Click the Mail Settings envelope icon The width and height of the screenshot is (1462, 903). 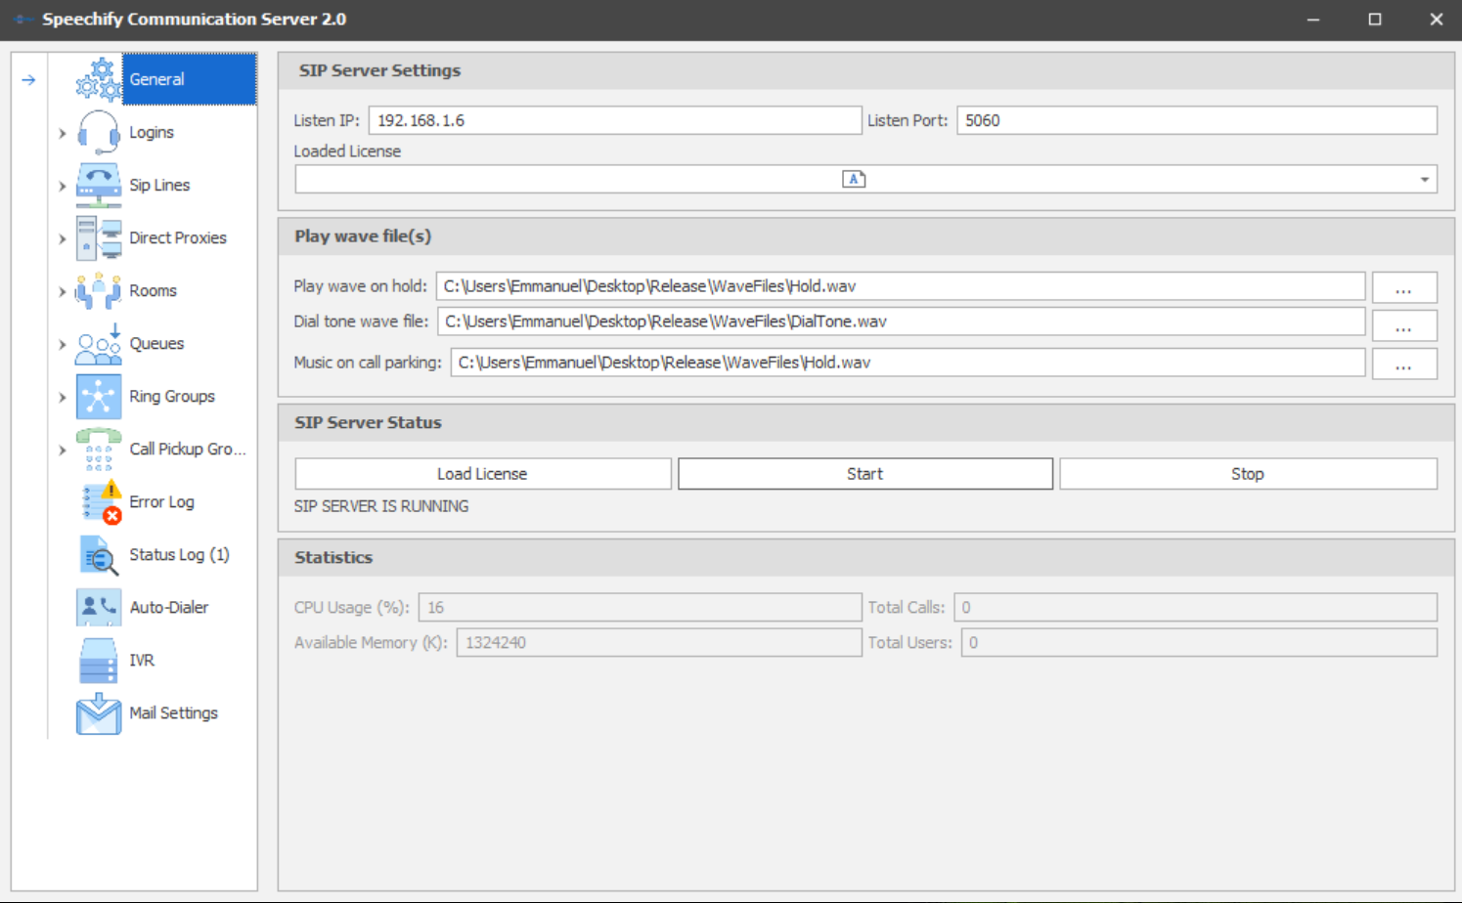pos(99,713)
